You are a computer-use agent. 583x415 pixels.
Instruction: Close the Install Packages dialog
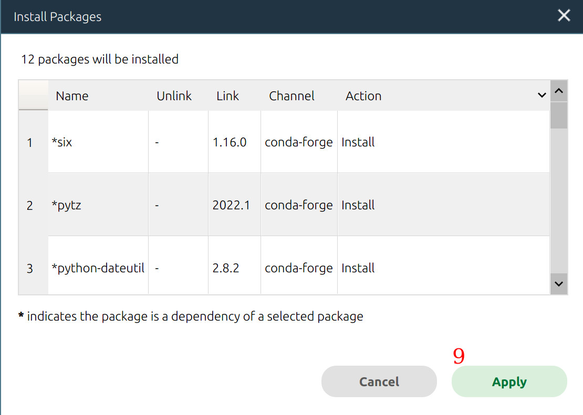564,16
